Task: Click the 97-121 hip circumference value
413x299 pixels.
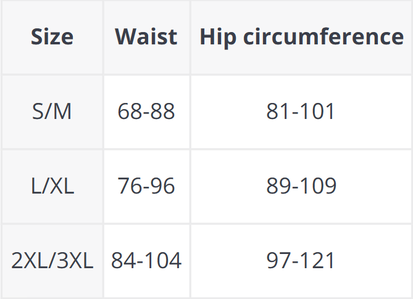Action: click(301, 260)
